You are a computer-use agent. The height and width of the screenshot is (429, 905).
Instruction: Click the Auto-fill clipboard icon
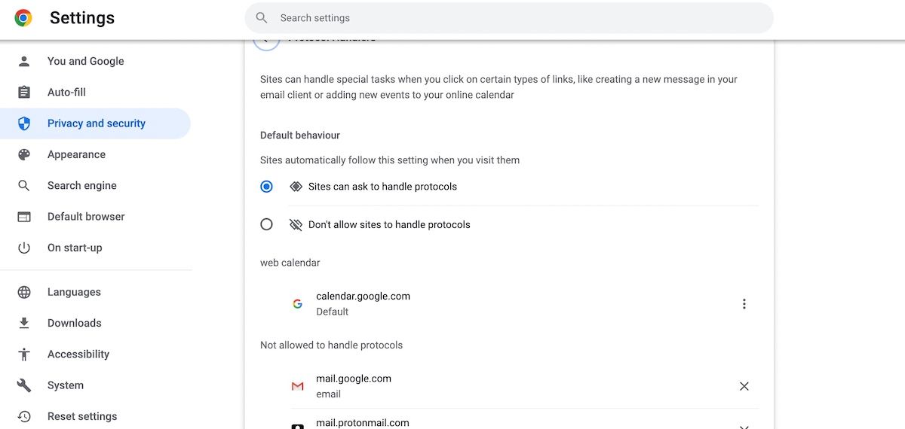click(x=24, y=93)
